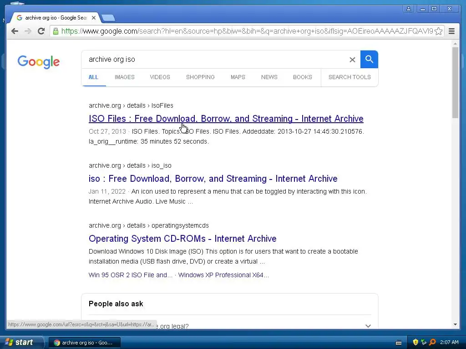Screen dimensions: 466x349
Task: Open the Chrome hamburger menu
Action: (451, 31)
